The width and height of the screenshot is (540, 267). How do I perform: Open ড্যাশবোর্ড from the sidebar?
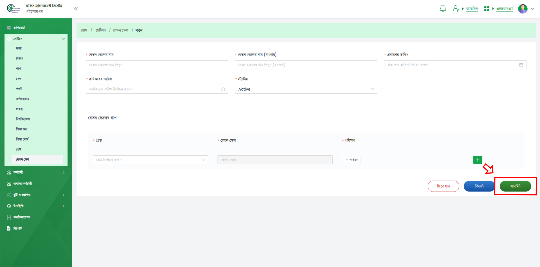(19, 27)
